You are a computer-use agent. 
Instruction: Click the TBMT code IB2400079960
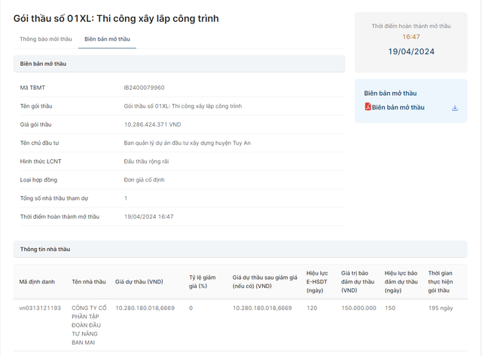tap(144, 87)
